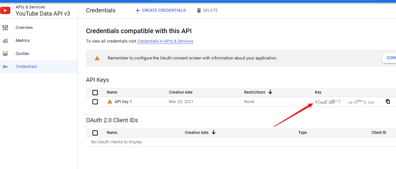This screenshot has height=169, width=396.
Task: Click the Quotas sidebar icon
Action: tap(5, 54)
